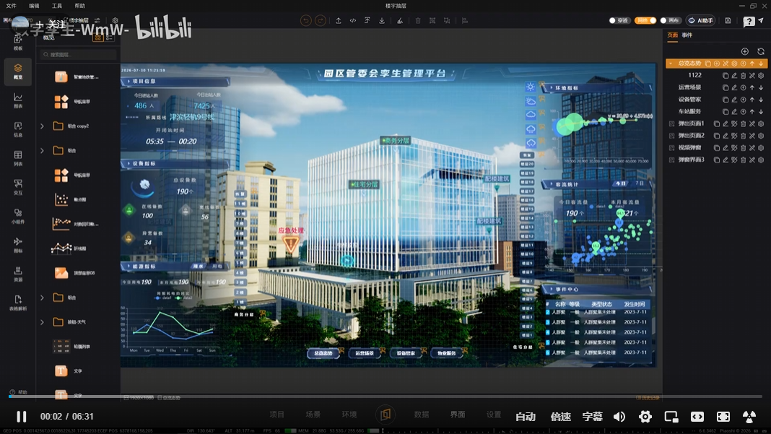
Task: Toggle the 网格 grid switch
Action: click(x=645, y=21)
